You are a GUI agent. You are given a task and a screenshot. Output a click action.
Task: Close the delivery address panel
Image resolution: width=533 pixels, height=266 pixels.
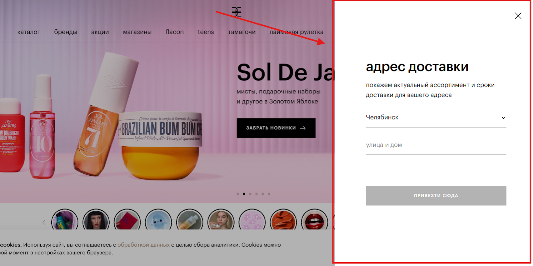[518, 16]
